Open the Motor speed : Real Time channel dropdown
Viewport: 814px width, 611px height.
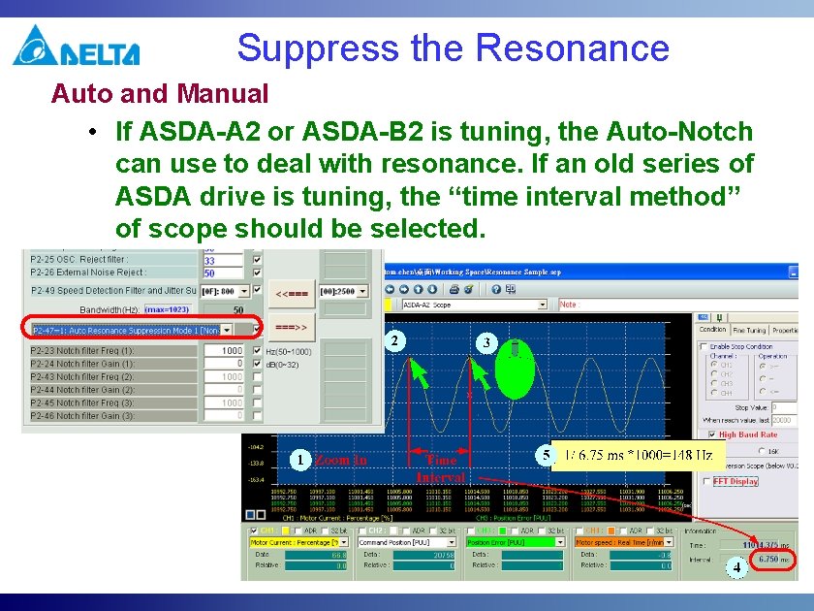click(x=670, y=542)
